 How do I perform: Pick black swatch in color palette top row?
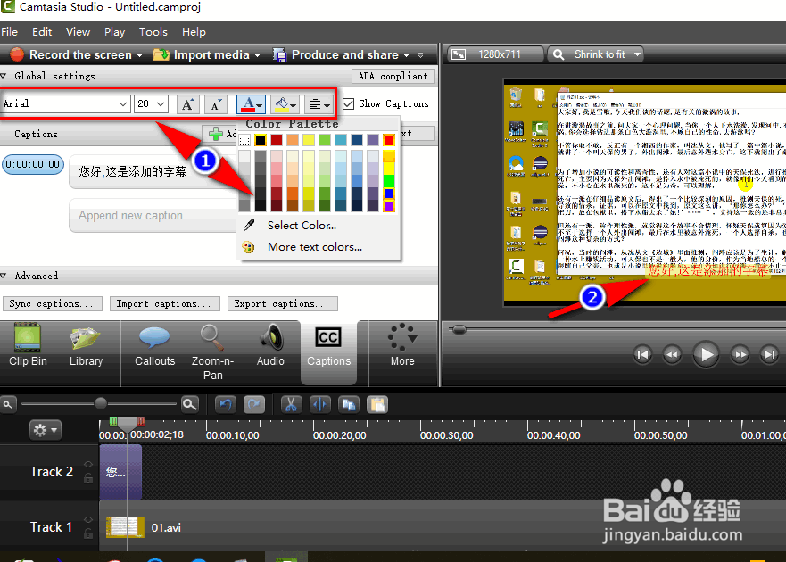coord(261,140)
